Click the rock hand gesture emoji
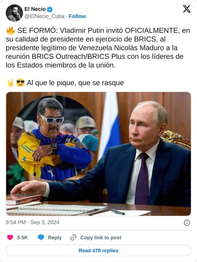 [x=11, y=83]
